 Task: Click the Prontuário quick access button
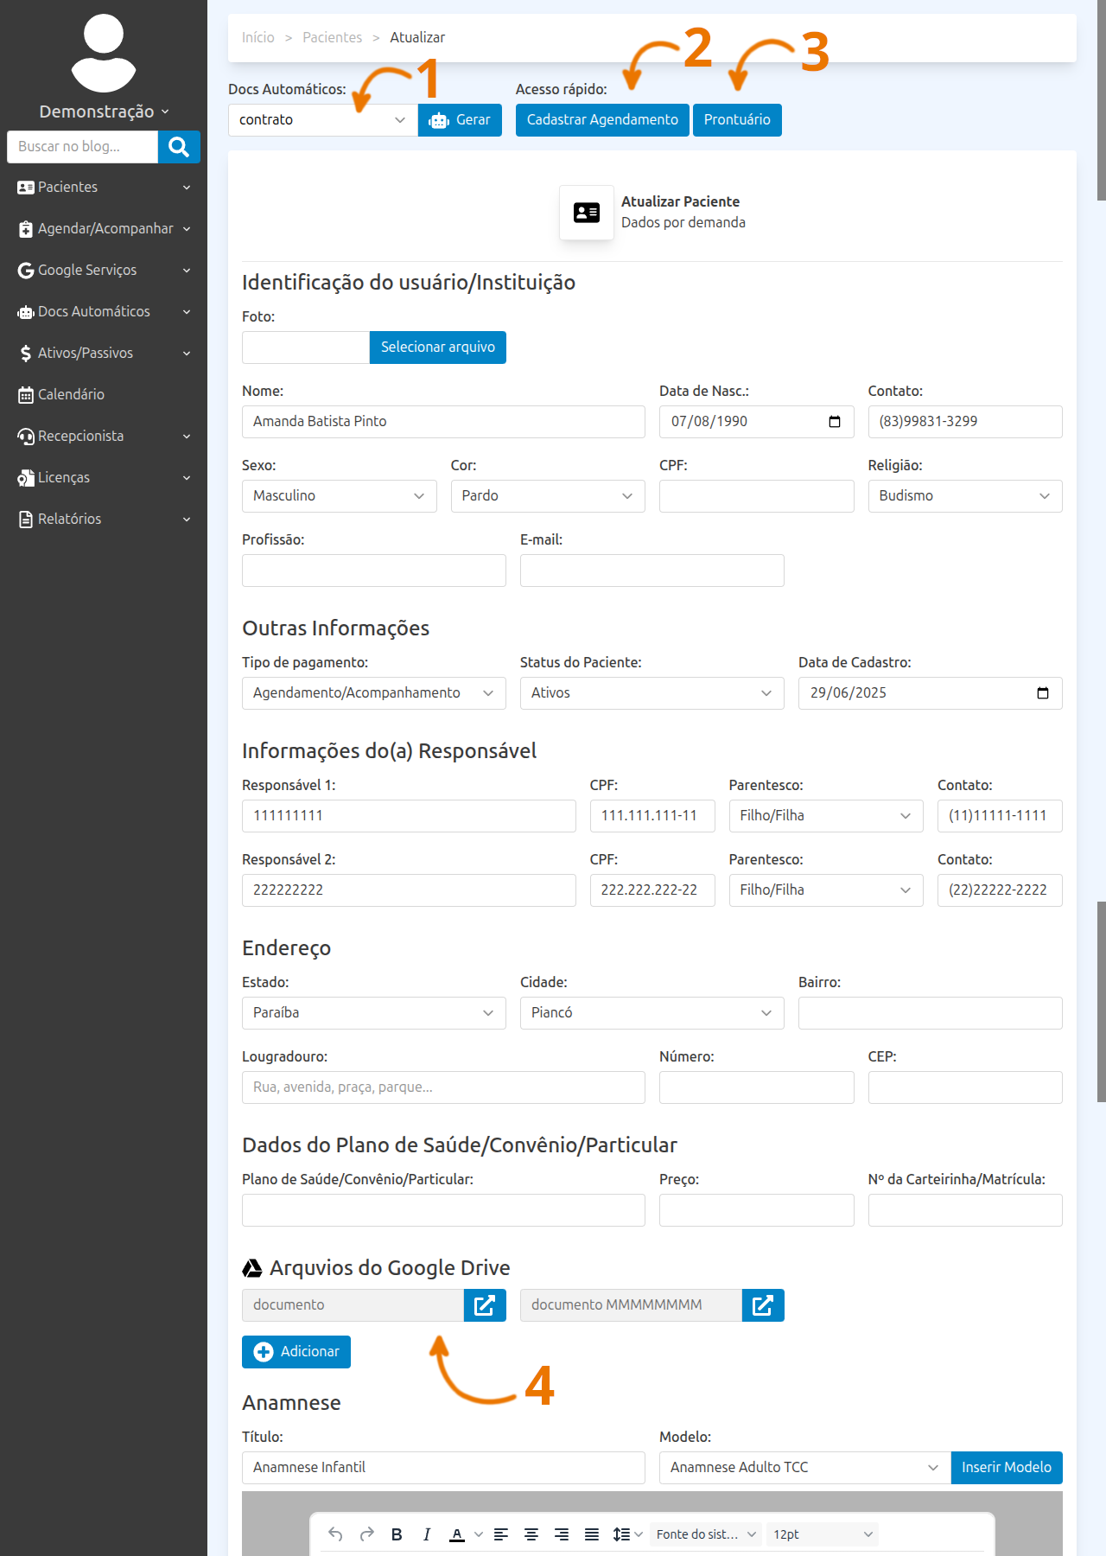[x=736, y=120]
